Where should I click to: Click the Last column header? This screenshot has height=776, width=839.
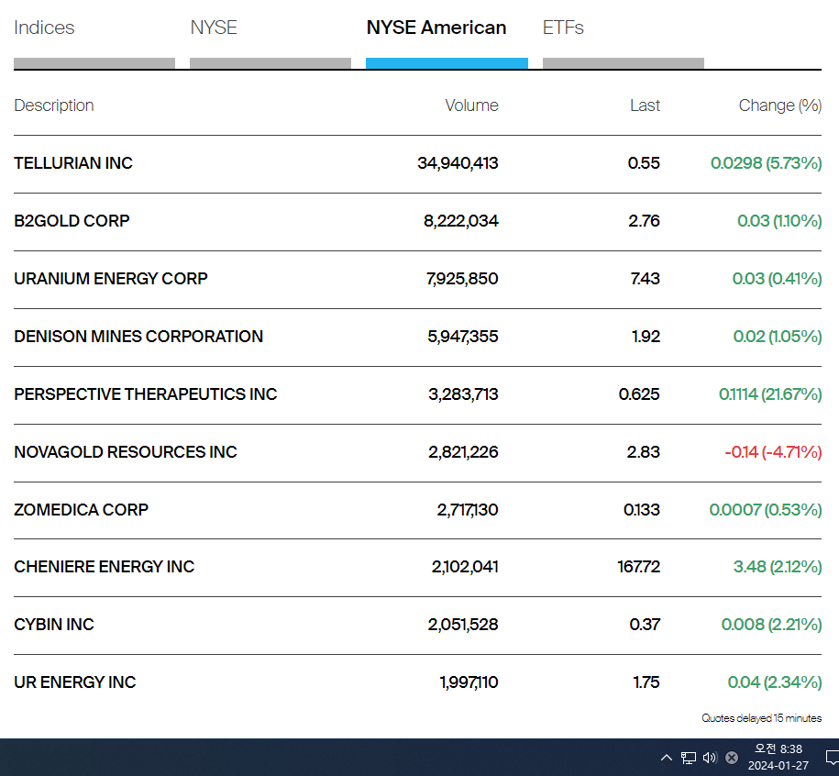click(645, 105)
